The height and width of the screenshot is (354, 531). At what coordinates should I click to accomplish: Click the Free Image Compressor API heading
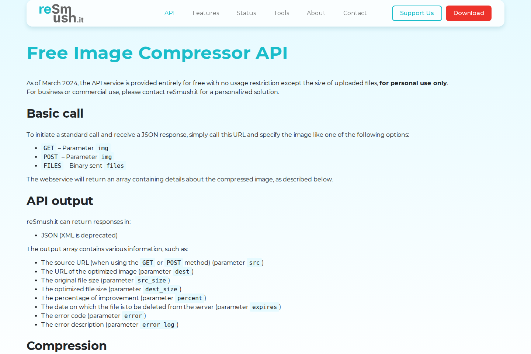[157, 53]
